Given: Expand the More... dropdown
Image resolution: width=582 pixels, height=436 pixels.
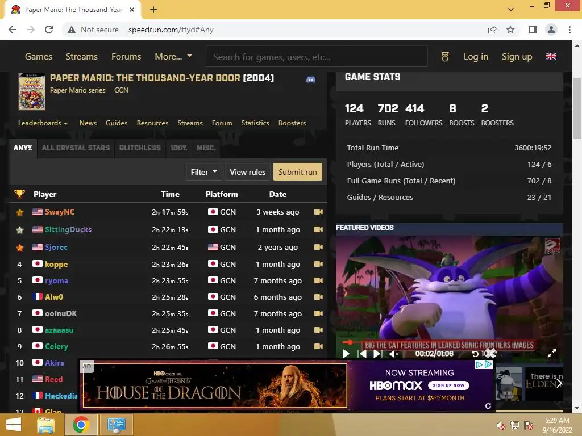Looking at the screenshot, I should [x=173, y=57].
